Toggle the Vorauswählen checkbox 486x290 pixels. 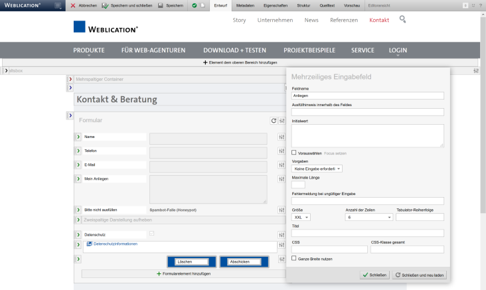tap(294, 153)
